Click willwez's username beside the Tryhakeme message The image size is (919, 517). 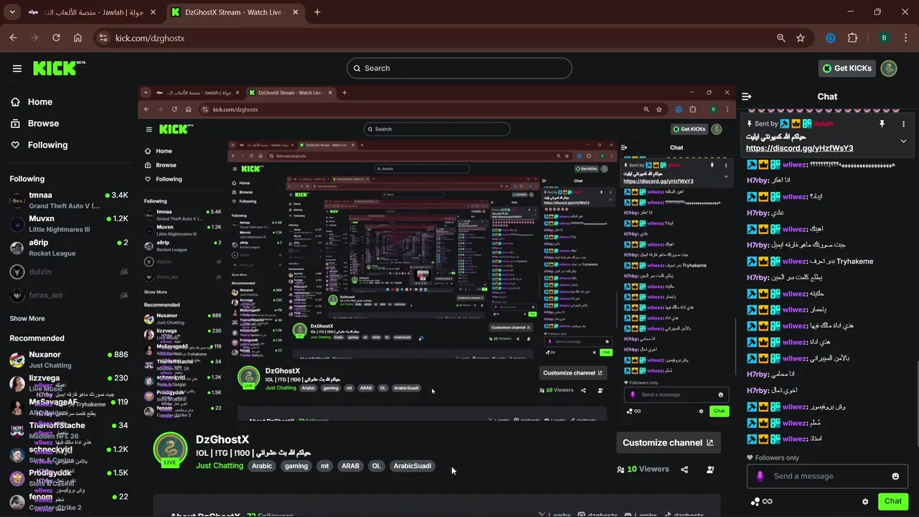coord(795,261)
